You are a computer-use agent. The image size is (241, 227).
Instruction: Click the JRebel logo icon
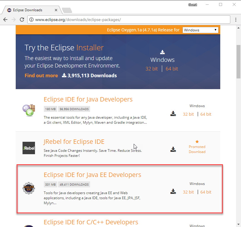[x=29, y=148]
